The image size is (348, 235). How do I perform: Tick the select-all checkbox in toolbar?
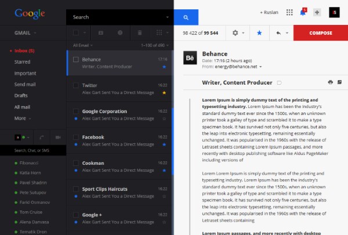tap(76, 32)
